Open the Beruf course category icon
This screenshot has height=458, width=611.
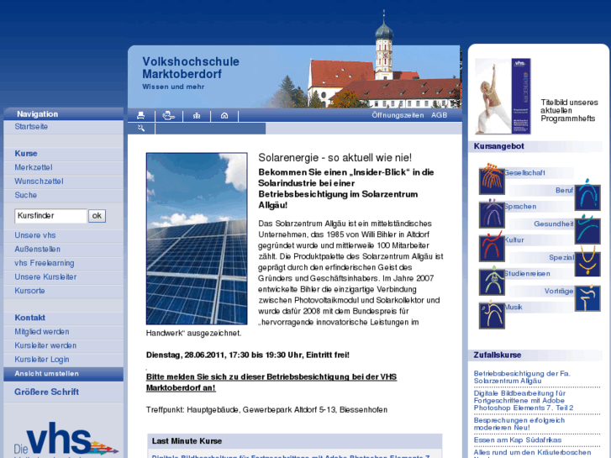coord(587,195)
